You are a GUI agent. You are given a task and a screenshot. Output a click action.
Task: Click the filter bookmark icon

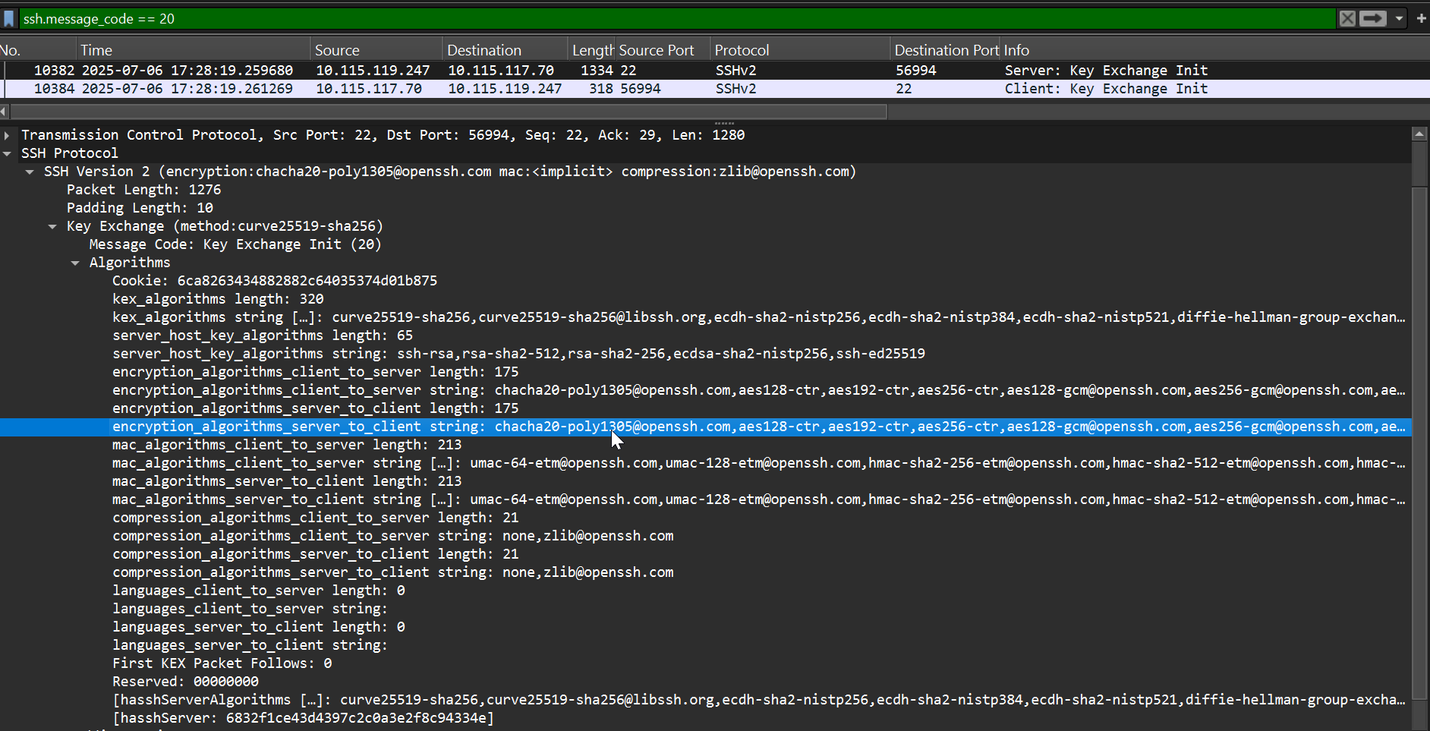[9, 18]
